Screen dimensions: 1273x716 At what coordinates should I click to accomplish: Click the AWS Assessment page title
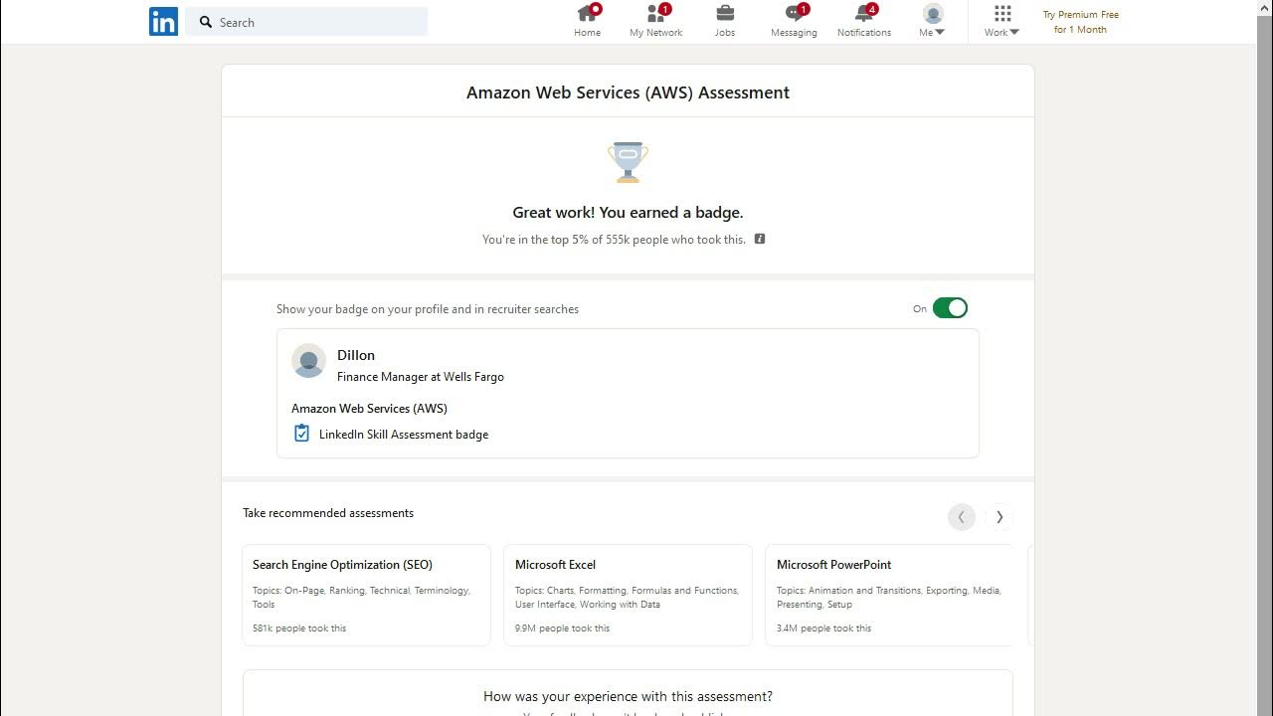(x=628, y=92)
